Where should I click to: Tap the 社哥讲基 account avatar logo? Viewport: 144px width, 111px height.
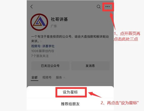pos(39,22)
